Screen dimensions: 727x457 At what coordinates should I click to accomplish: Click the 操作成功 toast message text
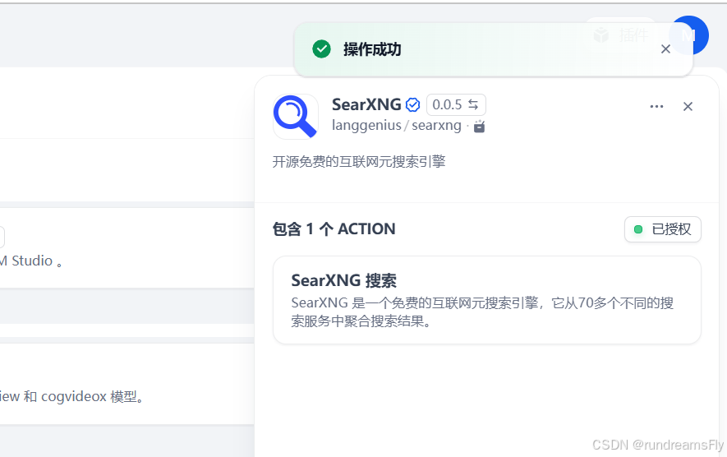372,49
